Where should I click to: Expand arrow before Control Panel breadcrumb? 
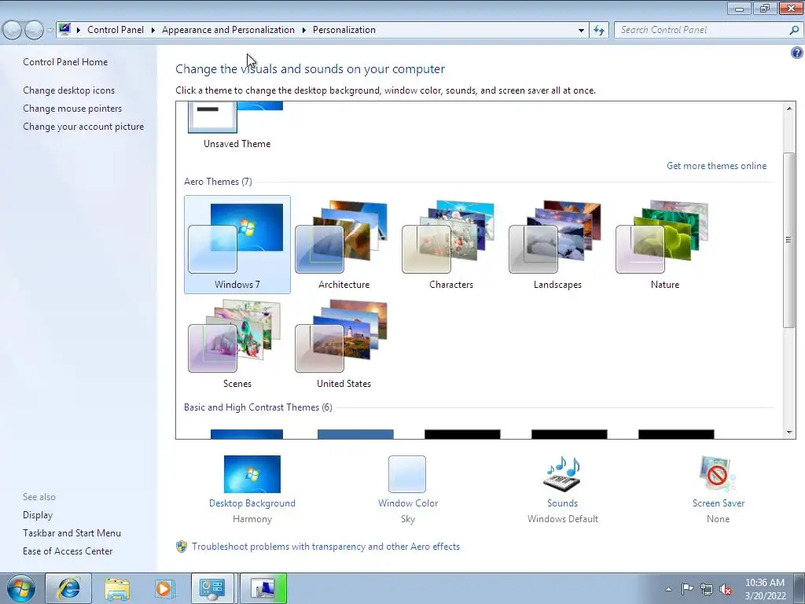[x=79, y=30]
